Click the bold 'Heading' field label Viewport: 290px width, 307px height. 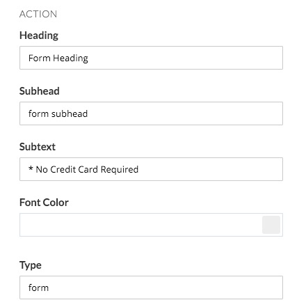pyautogui.click(x=39, y=36)
